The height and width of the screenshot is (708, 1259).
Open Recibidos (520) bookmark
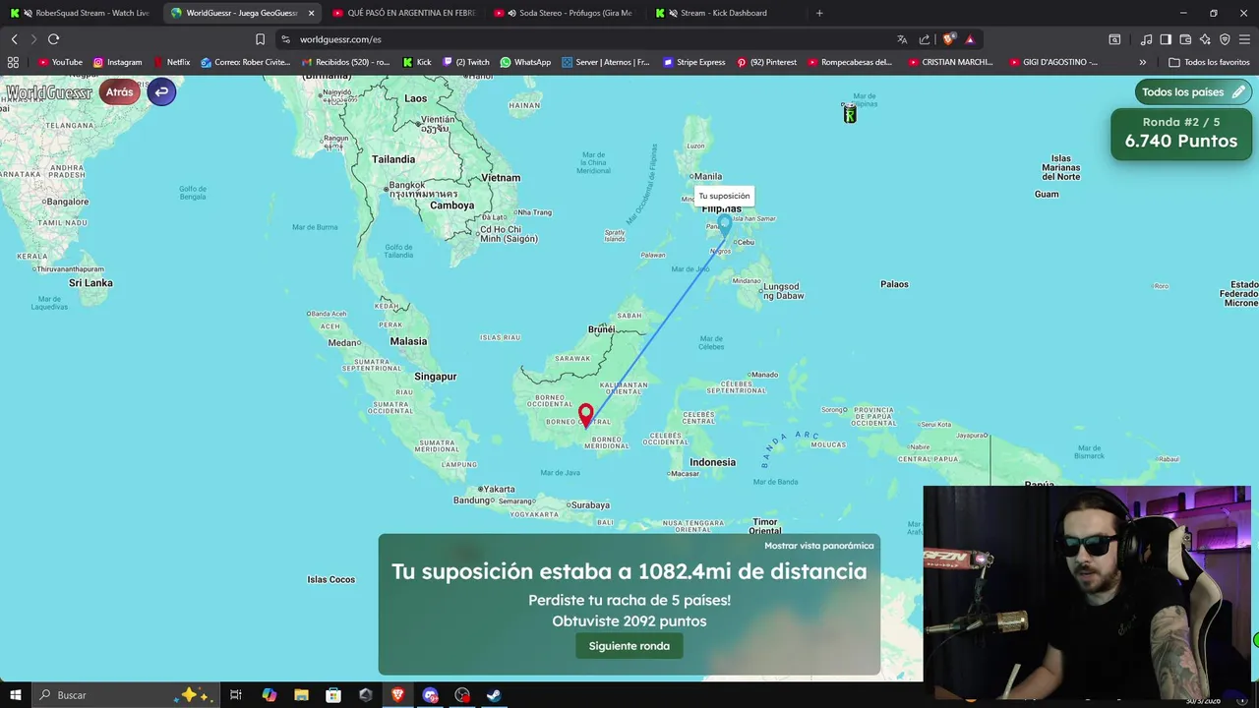coord(345,62)
